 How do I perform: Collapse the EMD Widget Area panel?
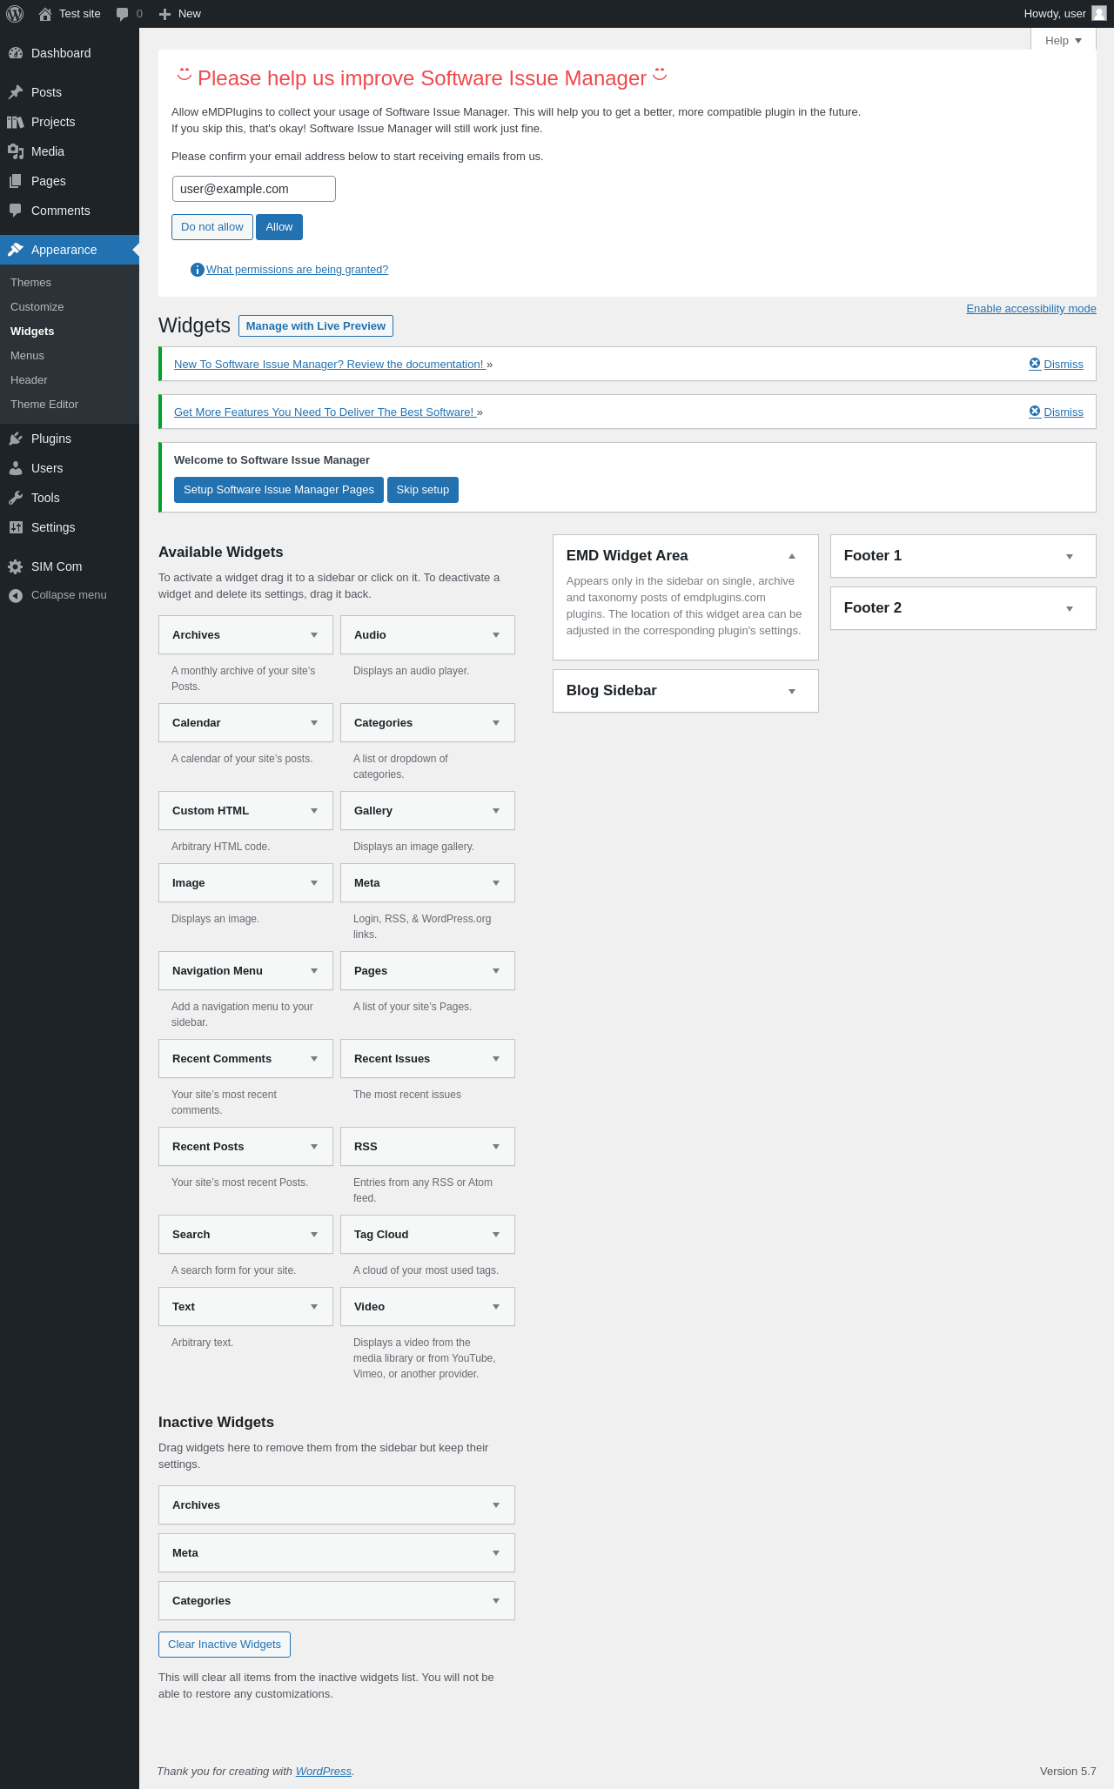pos(792,556)
